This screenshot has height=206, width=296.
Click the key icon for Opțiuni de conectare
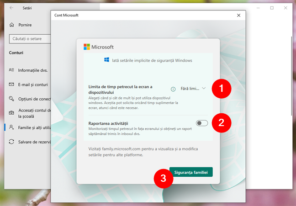click(x=11, y=99)
